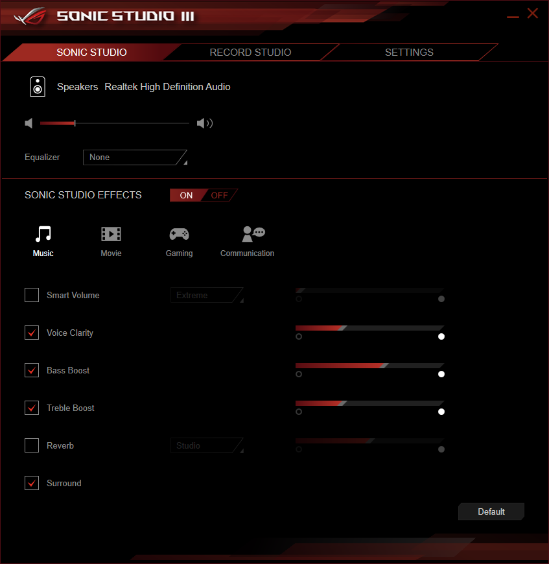549x564 pixels.
Task: Click the Speakers device icon
Action: [38, 87]
